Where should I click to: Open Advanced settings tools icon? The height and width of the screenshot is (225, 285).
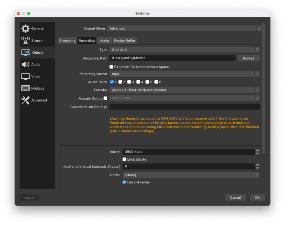(25, 100)
